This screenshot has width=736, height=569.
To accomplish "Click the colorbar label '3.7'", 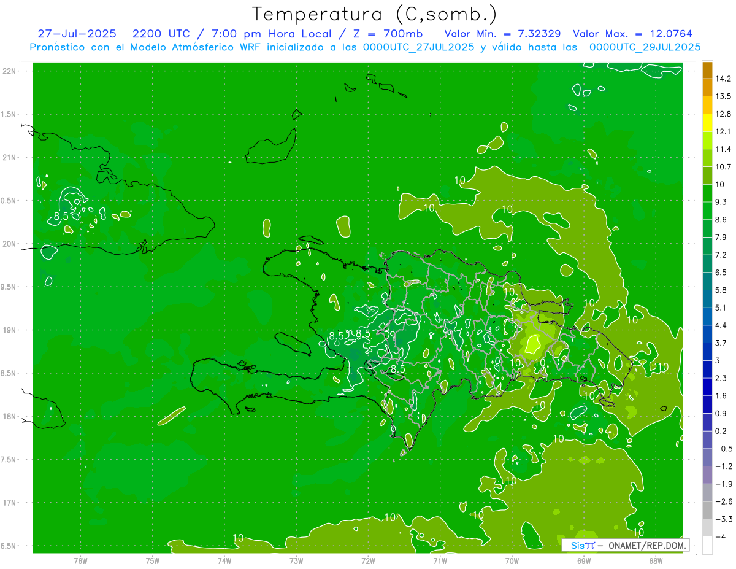I will [721, 343].
